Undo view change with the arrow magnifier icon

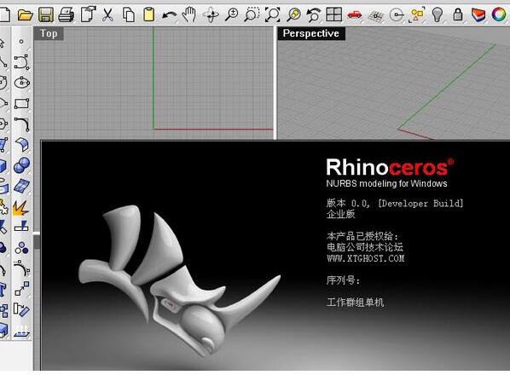(x=314, y=14)
